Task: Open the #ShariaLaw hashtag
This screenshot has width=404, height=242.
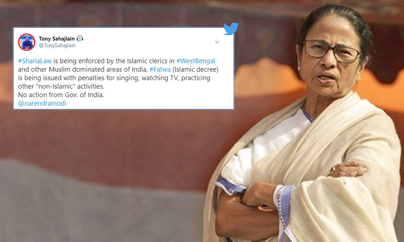Action: click(35, 61)
